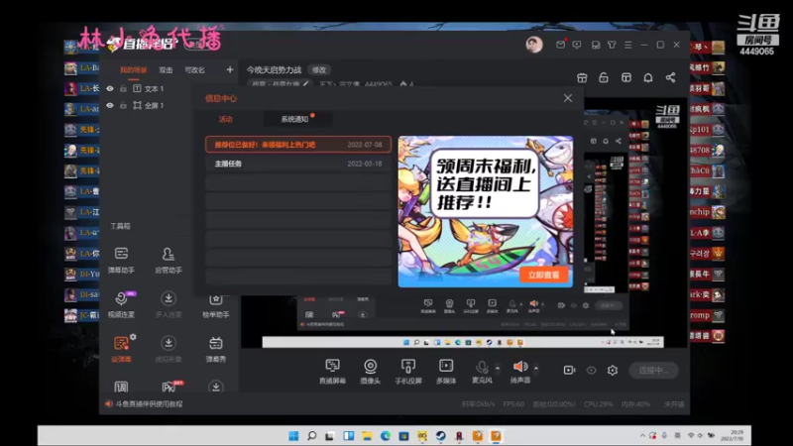
Task: Open Windows Start menu on taskbar
Action: coord(293,436)
